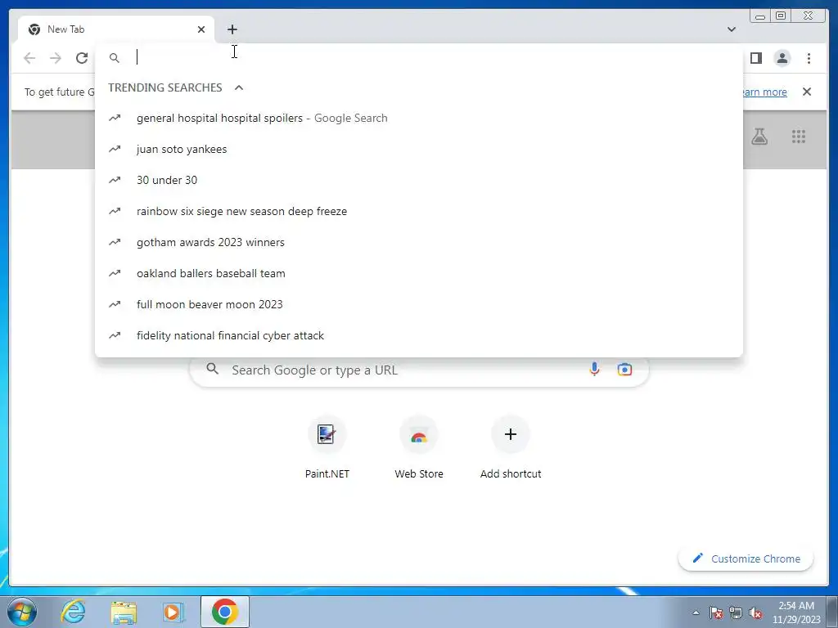Reload the page with the refresh icon
Image resolution: width=838 pixels, height=628 pixels.
point(82,58)
